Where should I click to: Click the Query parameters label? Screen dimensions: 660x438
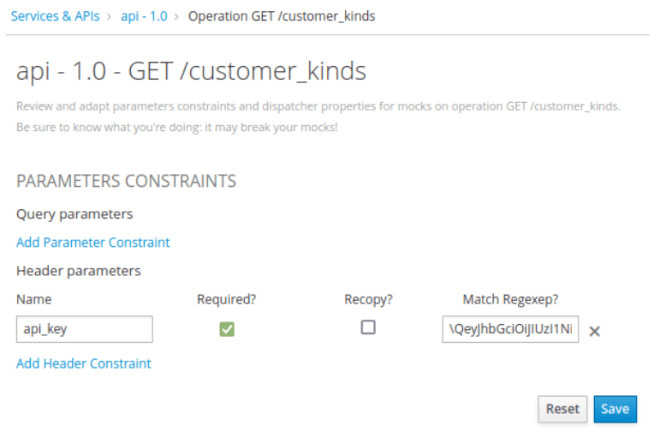[74, 213]
